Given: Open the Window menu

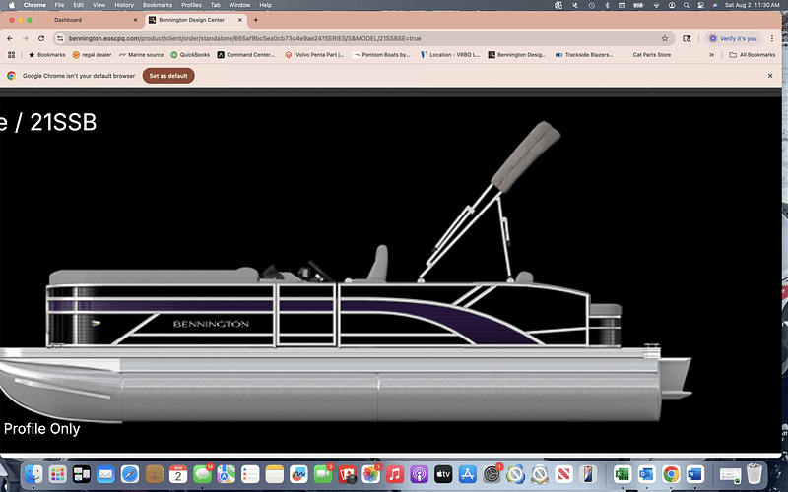Looking at the screenshot, I should (239, 5).
